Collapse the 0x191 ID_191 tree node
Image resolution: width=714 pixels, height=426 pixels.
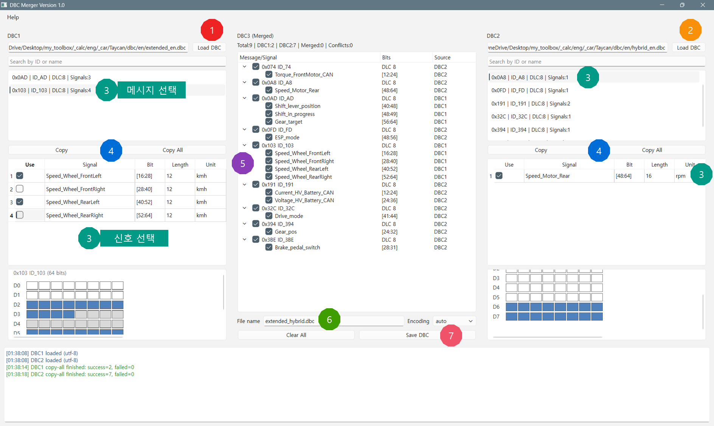(245, 184)
